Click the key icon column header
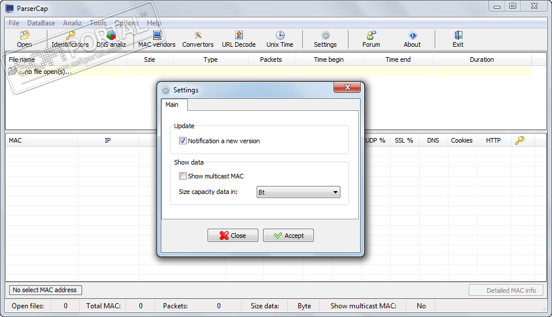The image size is (552, 317). point(520,140)
